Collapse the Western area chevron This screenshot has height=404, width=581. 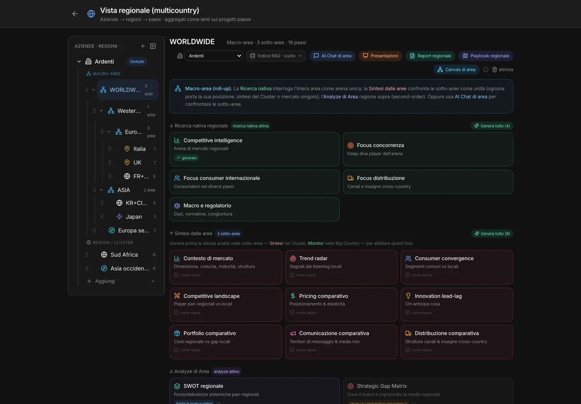coord(101,111)
